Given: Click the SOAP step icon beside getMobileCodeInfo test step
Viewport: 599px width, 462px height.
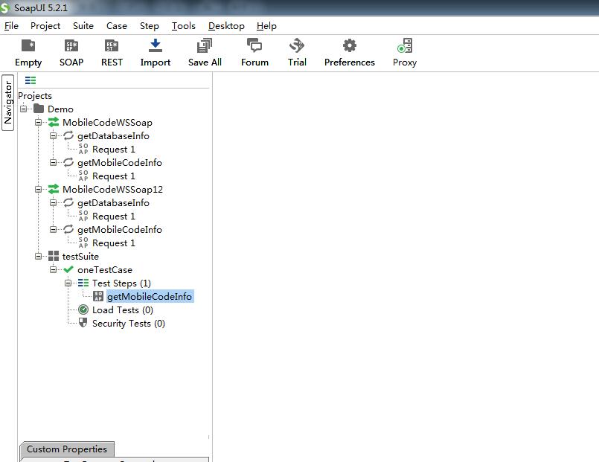Looking at the screenshot, I should [x=98, y=296].
